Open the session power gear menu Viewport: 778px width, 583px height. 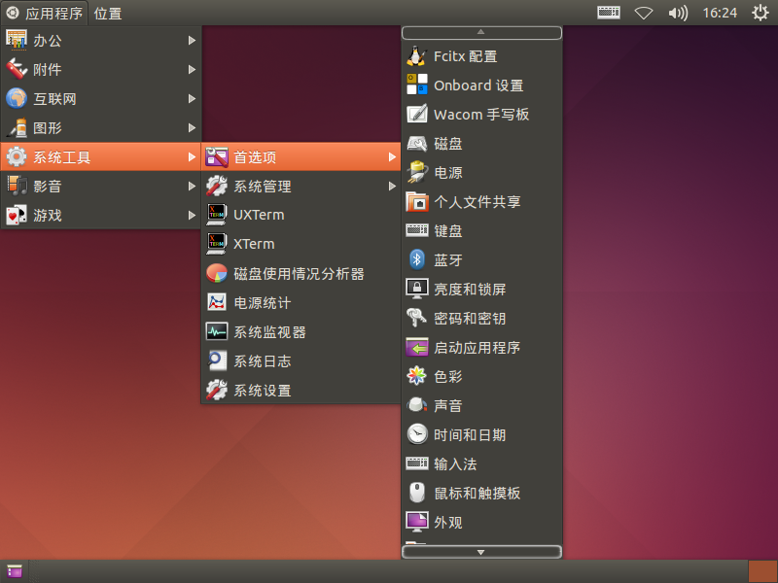(x=760, y=13)
